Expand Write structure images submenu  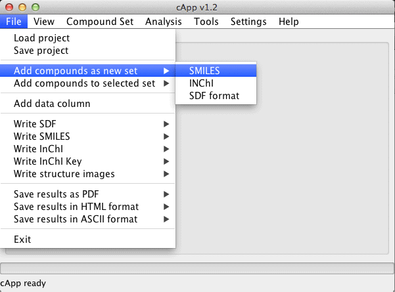tap(87, 174)
